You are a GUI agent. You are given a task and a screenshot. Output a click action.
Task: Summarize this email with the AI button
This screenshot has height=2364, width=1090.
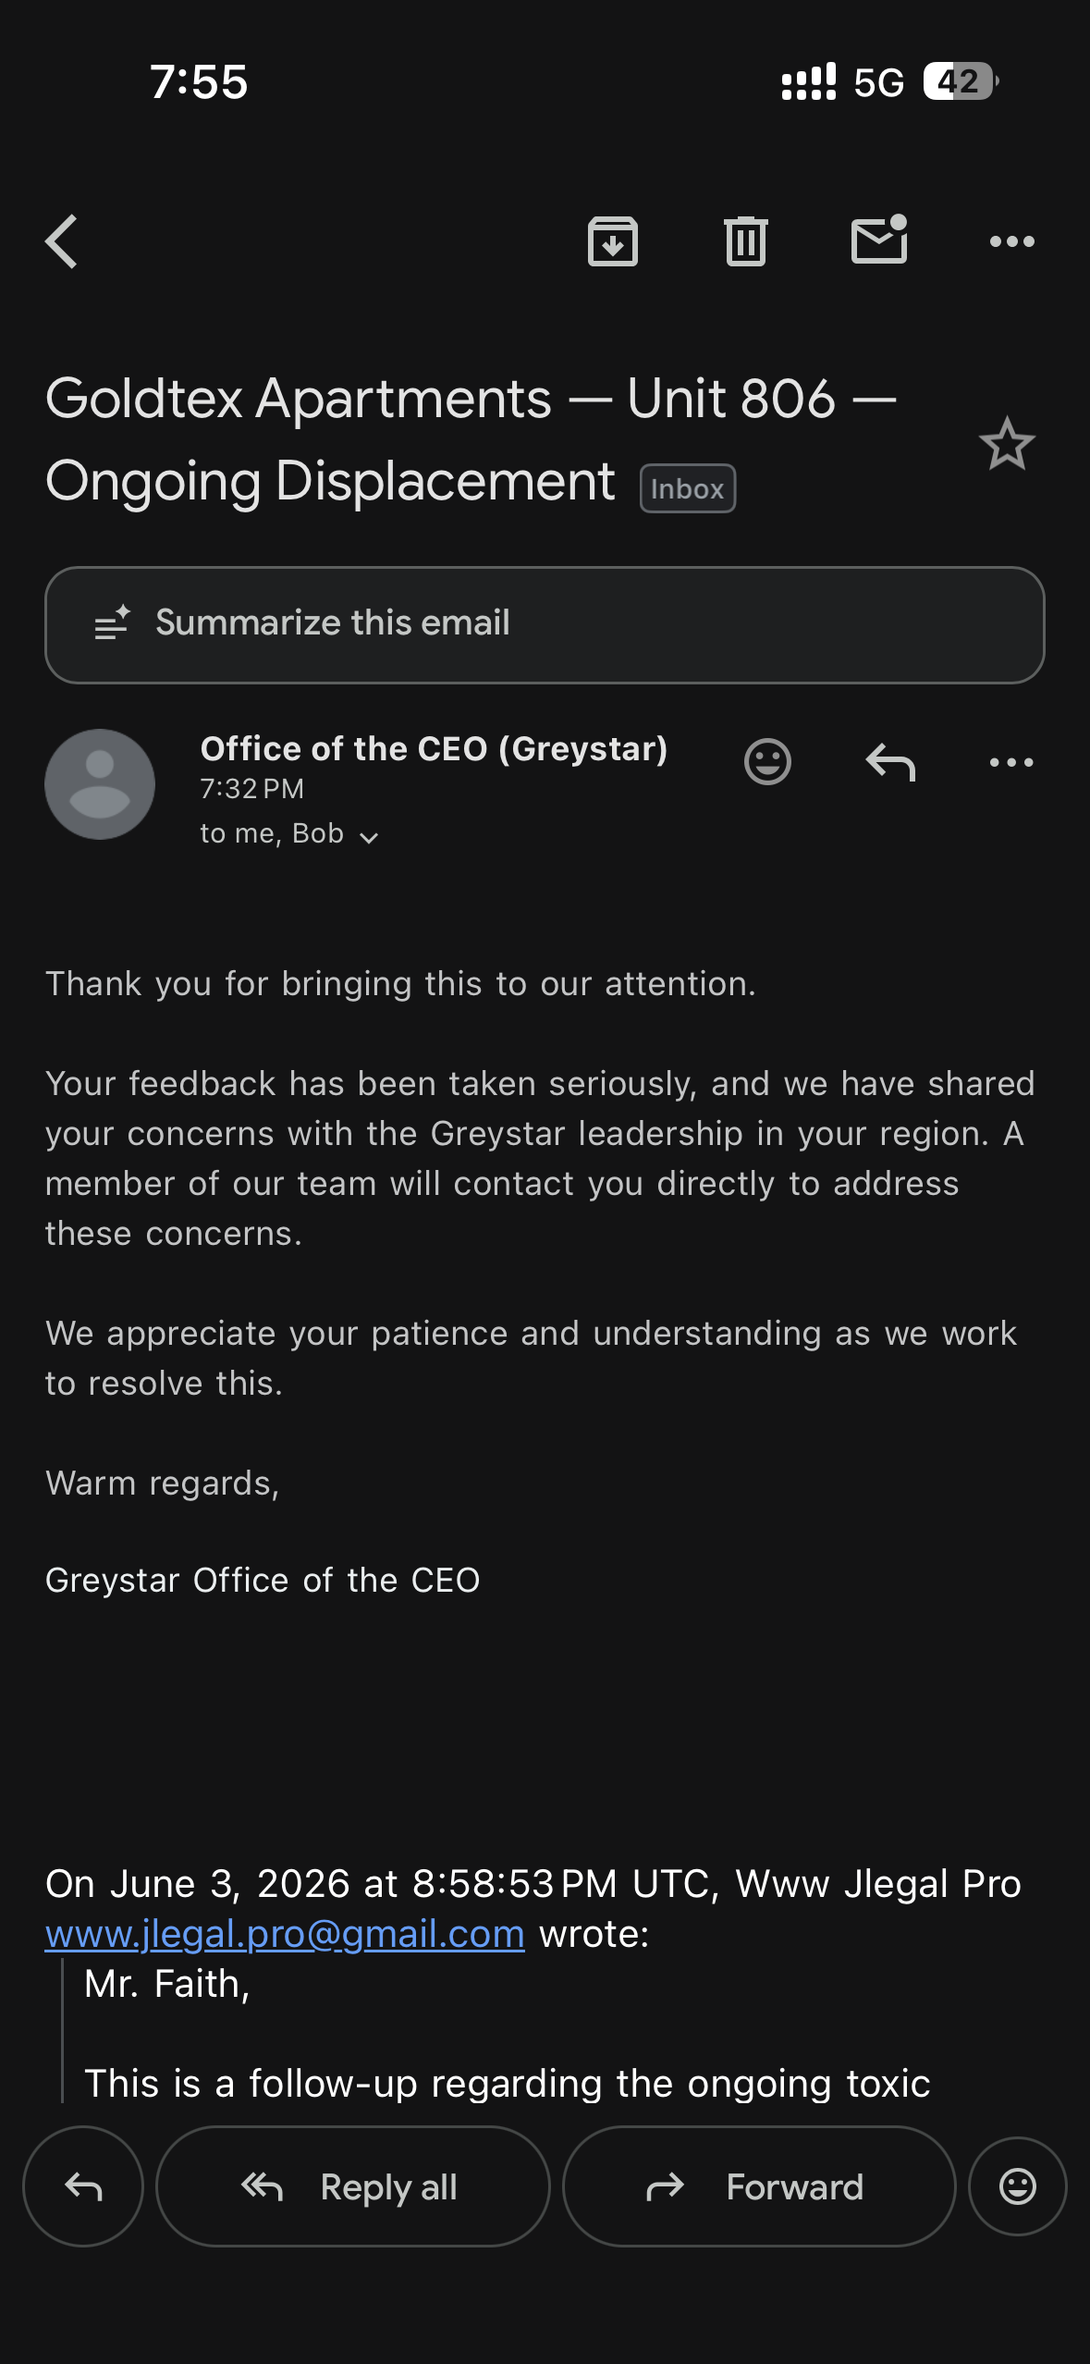click(545, 624)
